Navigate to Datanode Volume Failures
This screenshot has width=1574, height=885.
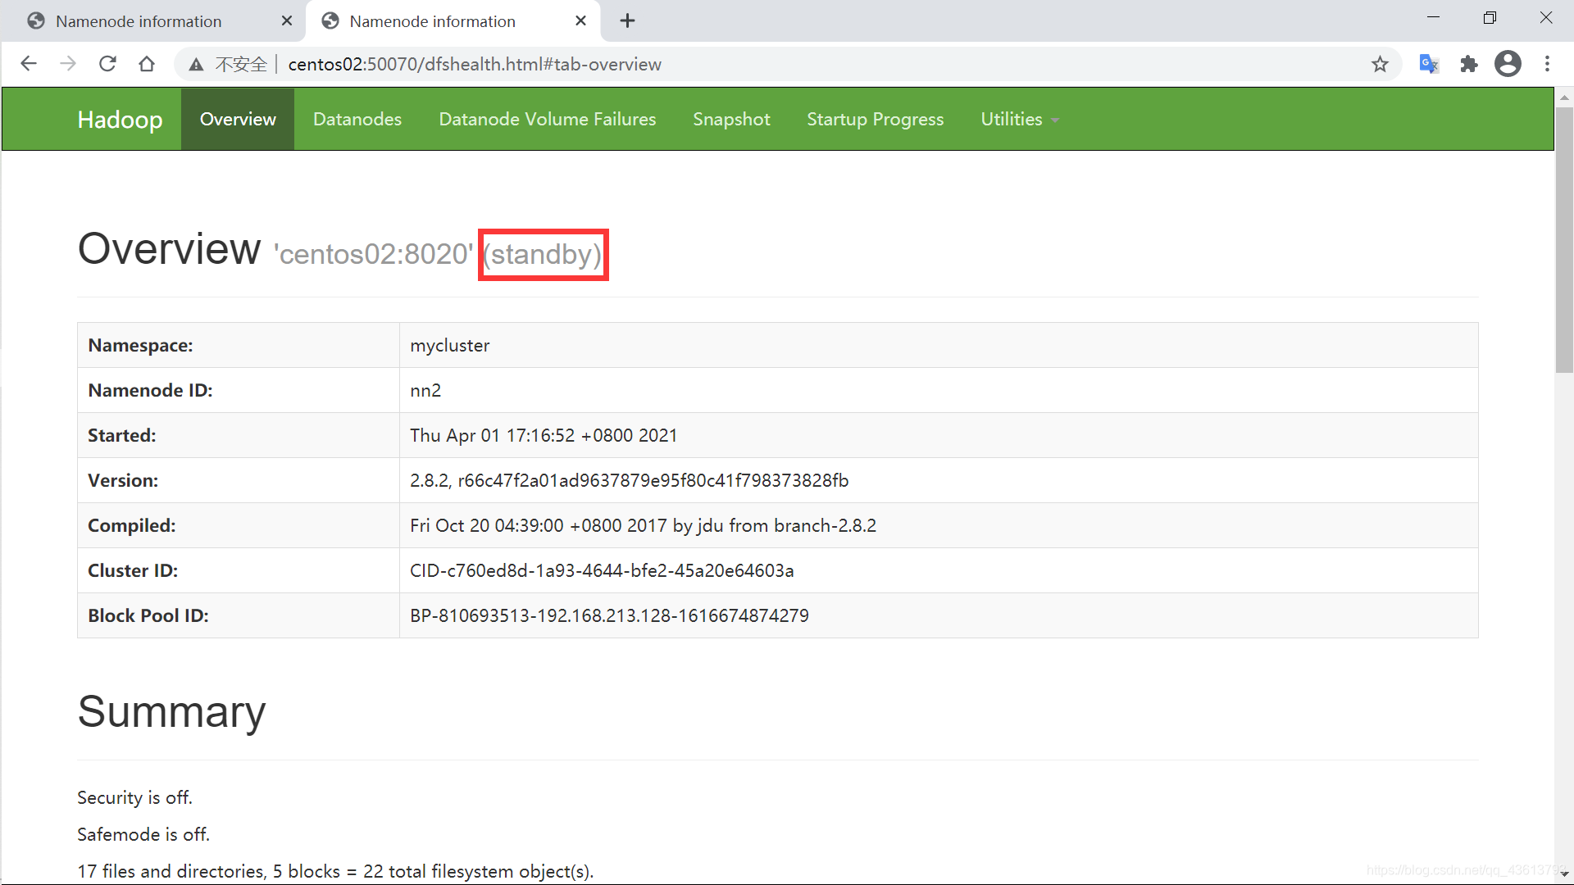[x=548, y=119]
